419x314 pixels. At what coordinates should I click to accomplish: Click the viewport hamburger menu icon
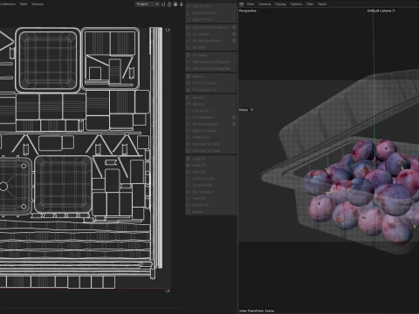pos(242,4)
